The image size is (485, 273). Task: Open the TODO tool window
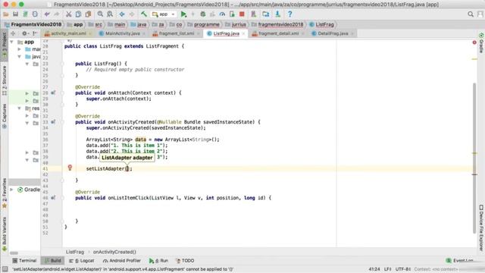(x=185, y=261)
